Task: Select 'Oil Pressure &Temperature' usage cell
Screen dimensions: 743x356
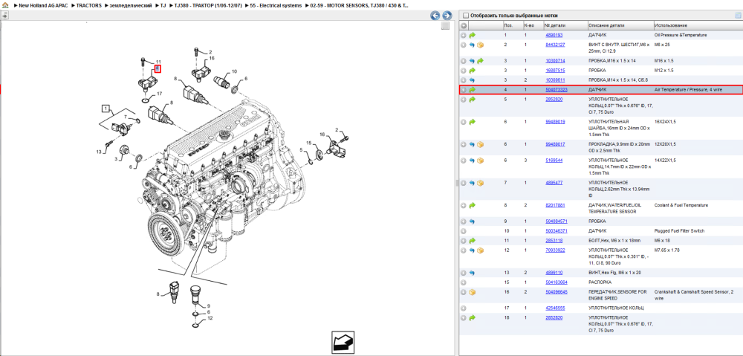Action: point(681,35)
